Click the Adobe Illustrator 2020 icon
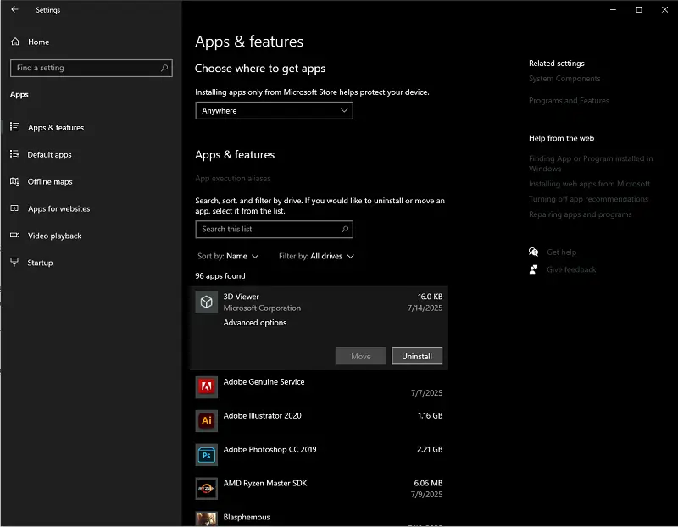Viewport: 678px width, 527px height. coord(206,420)
